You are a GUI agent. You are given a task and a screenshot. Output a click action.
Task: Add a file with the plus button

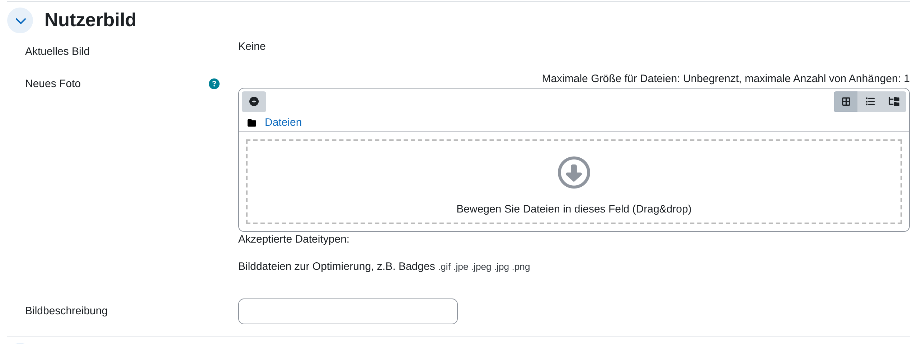tap(254, 102)
